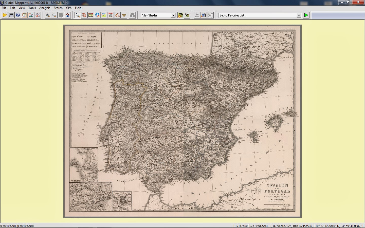Click the 0960105.sid filename in the status bar
Screen dimensions: 365x228
coord(16,226)
